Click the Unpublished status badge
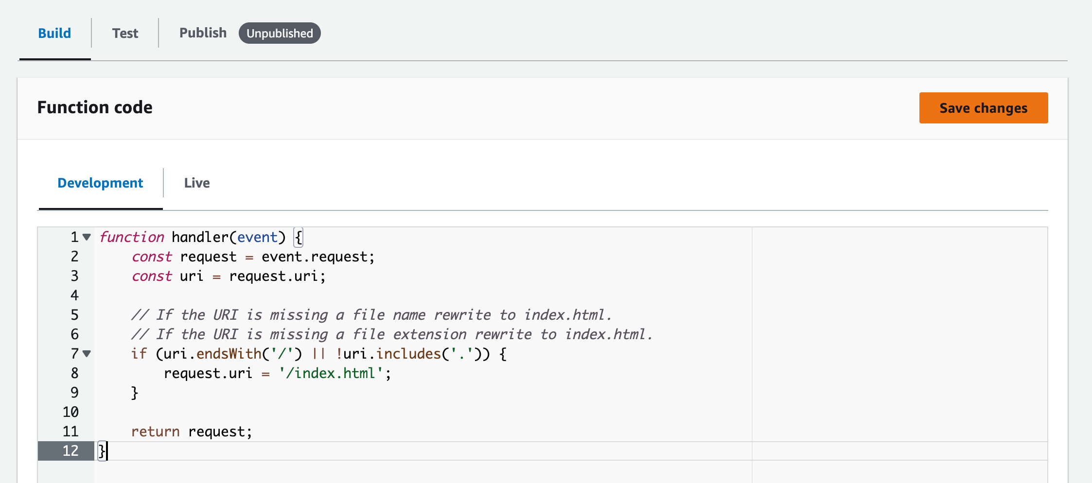Viewport: 1092px width, 483px height. [280, 33]
